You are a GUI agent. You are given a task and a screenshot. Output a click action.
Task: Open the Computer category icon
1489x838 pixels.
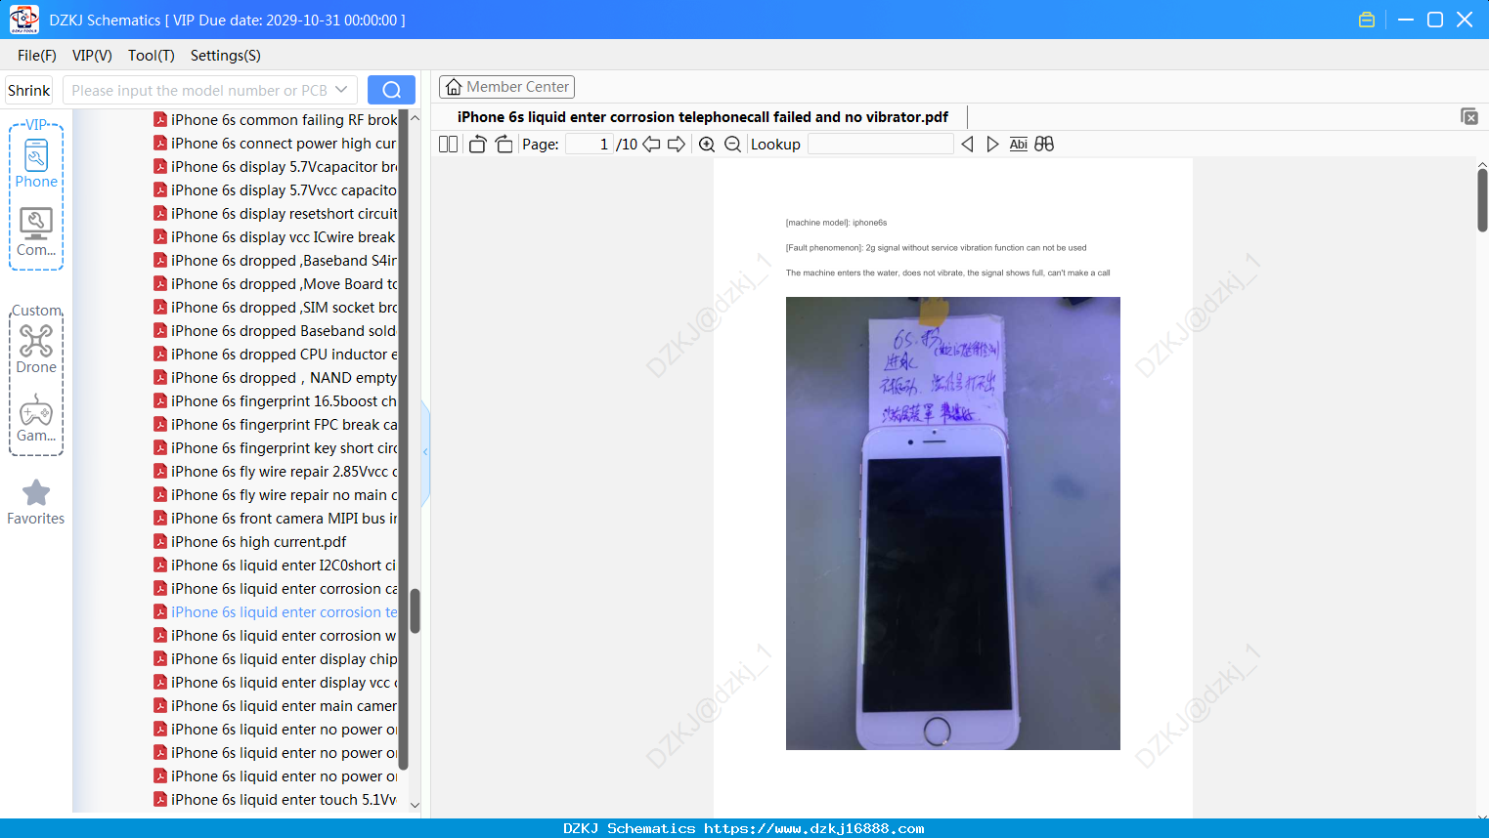(36, 232)
